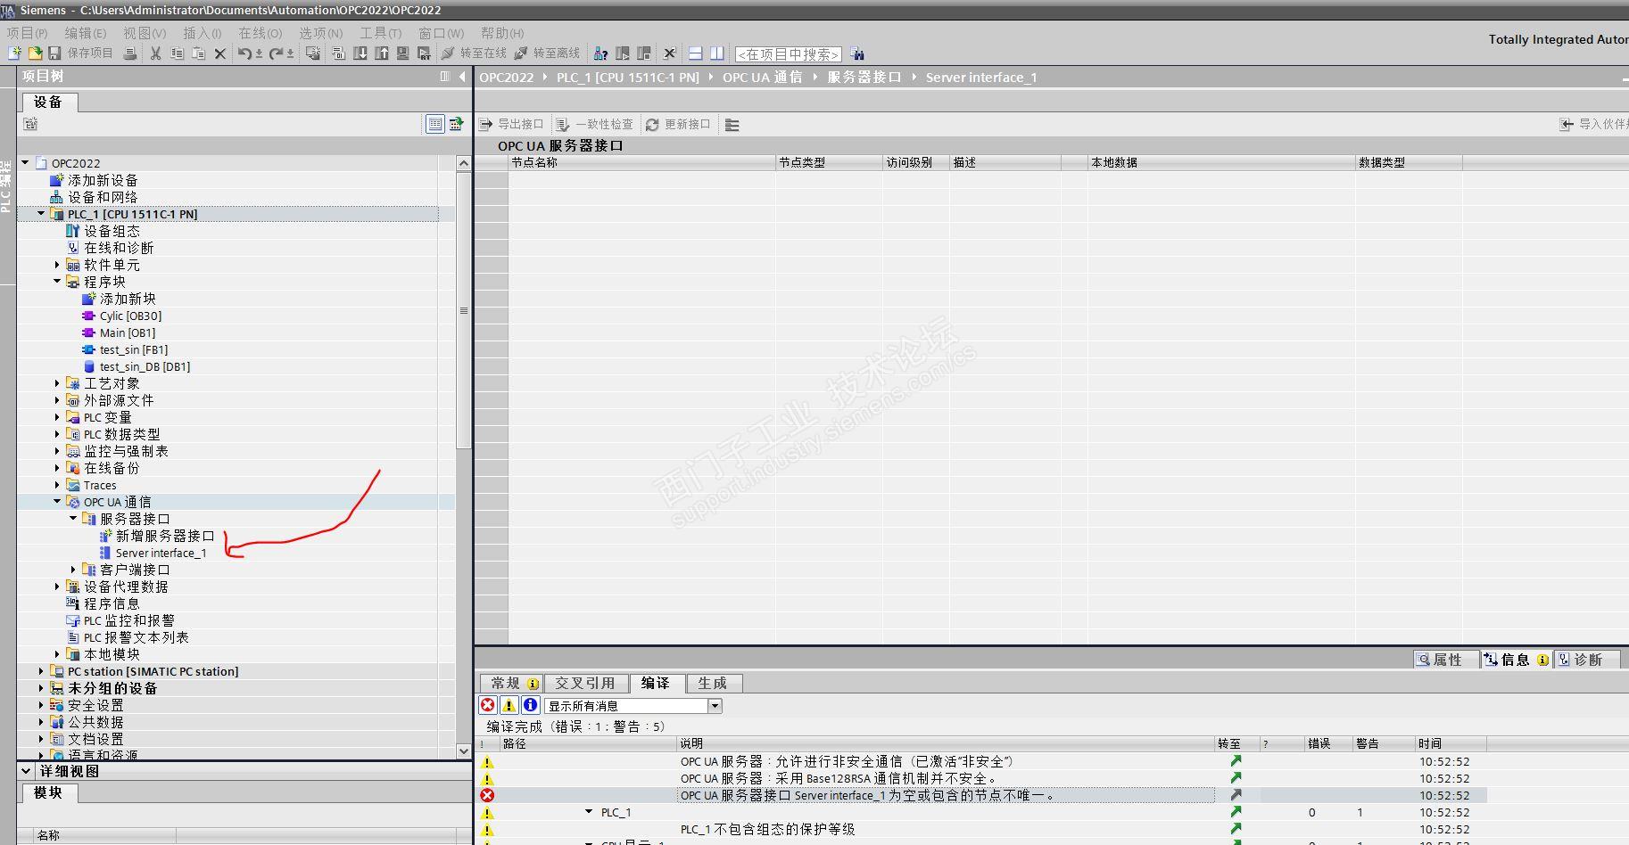Undo the last action

[244, 53]
